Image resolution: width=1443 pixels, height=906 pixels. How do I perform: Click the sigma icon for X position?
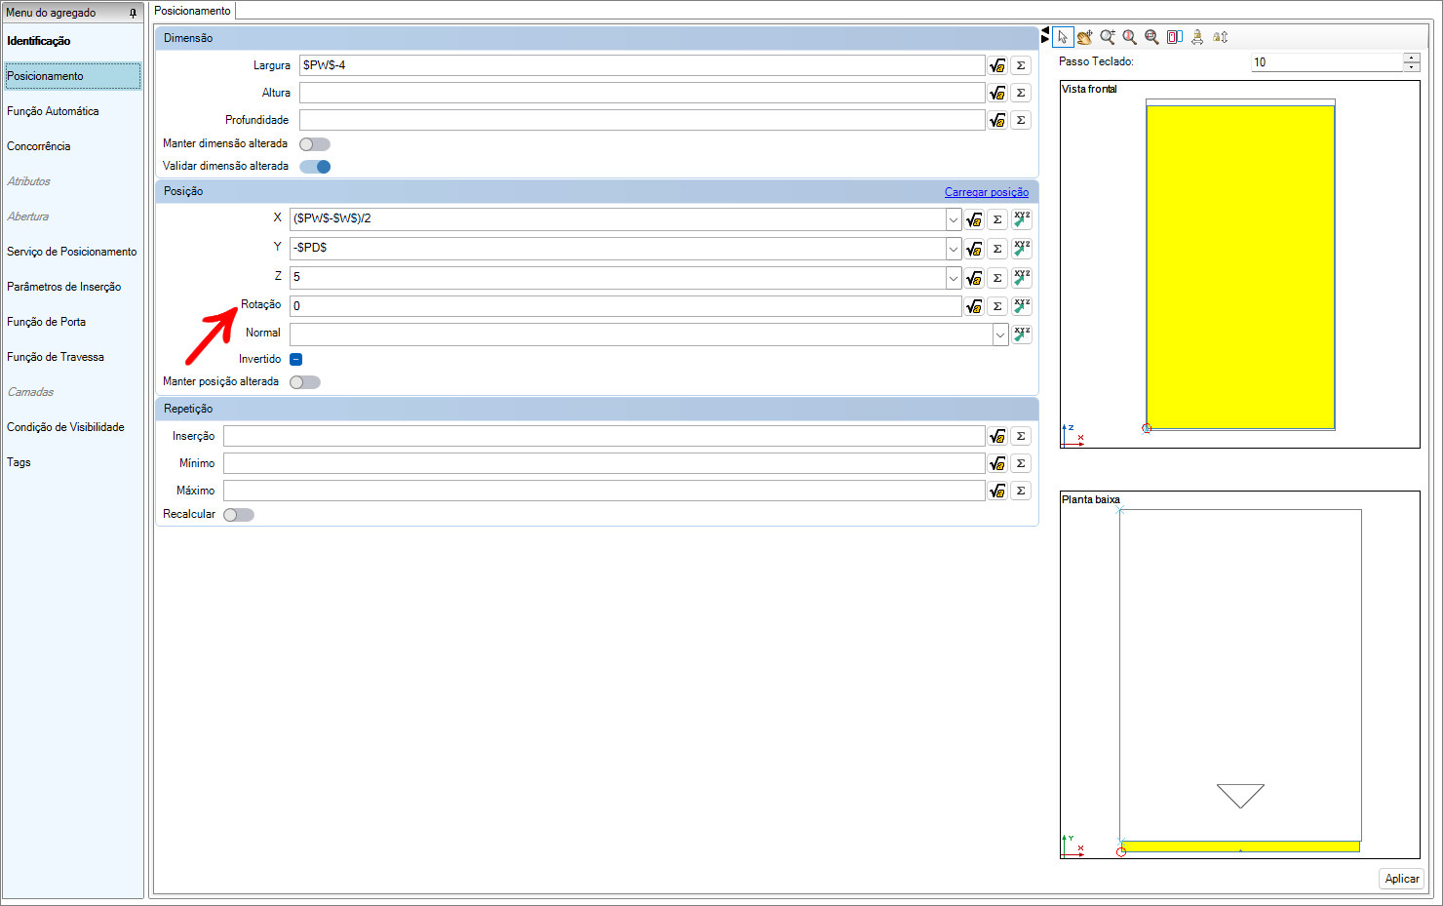(x=997, y=219)
